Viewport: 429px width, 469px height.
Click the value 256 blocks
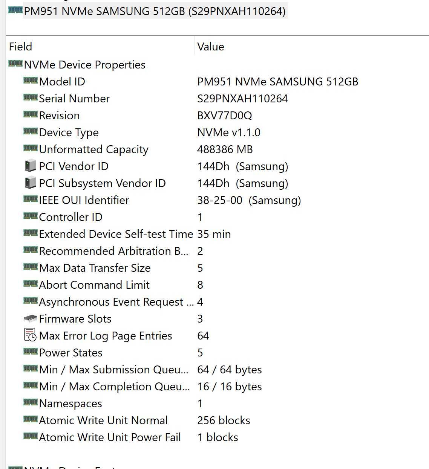[224, 420]
